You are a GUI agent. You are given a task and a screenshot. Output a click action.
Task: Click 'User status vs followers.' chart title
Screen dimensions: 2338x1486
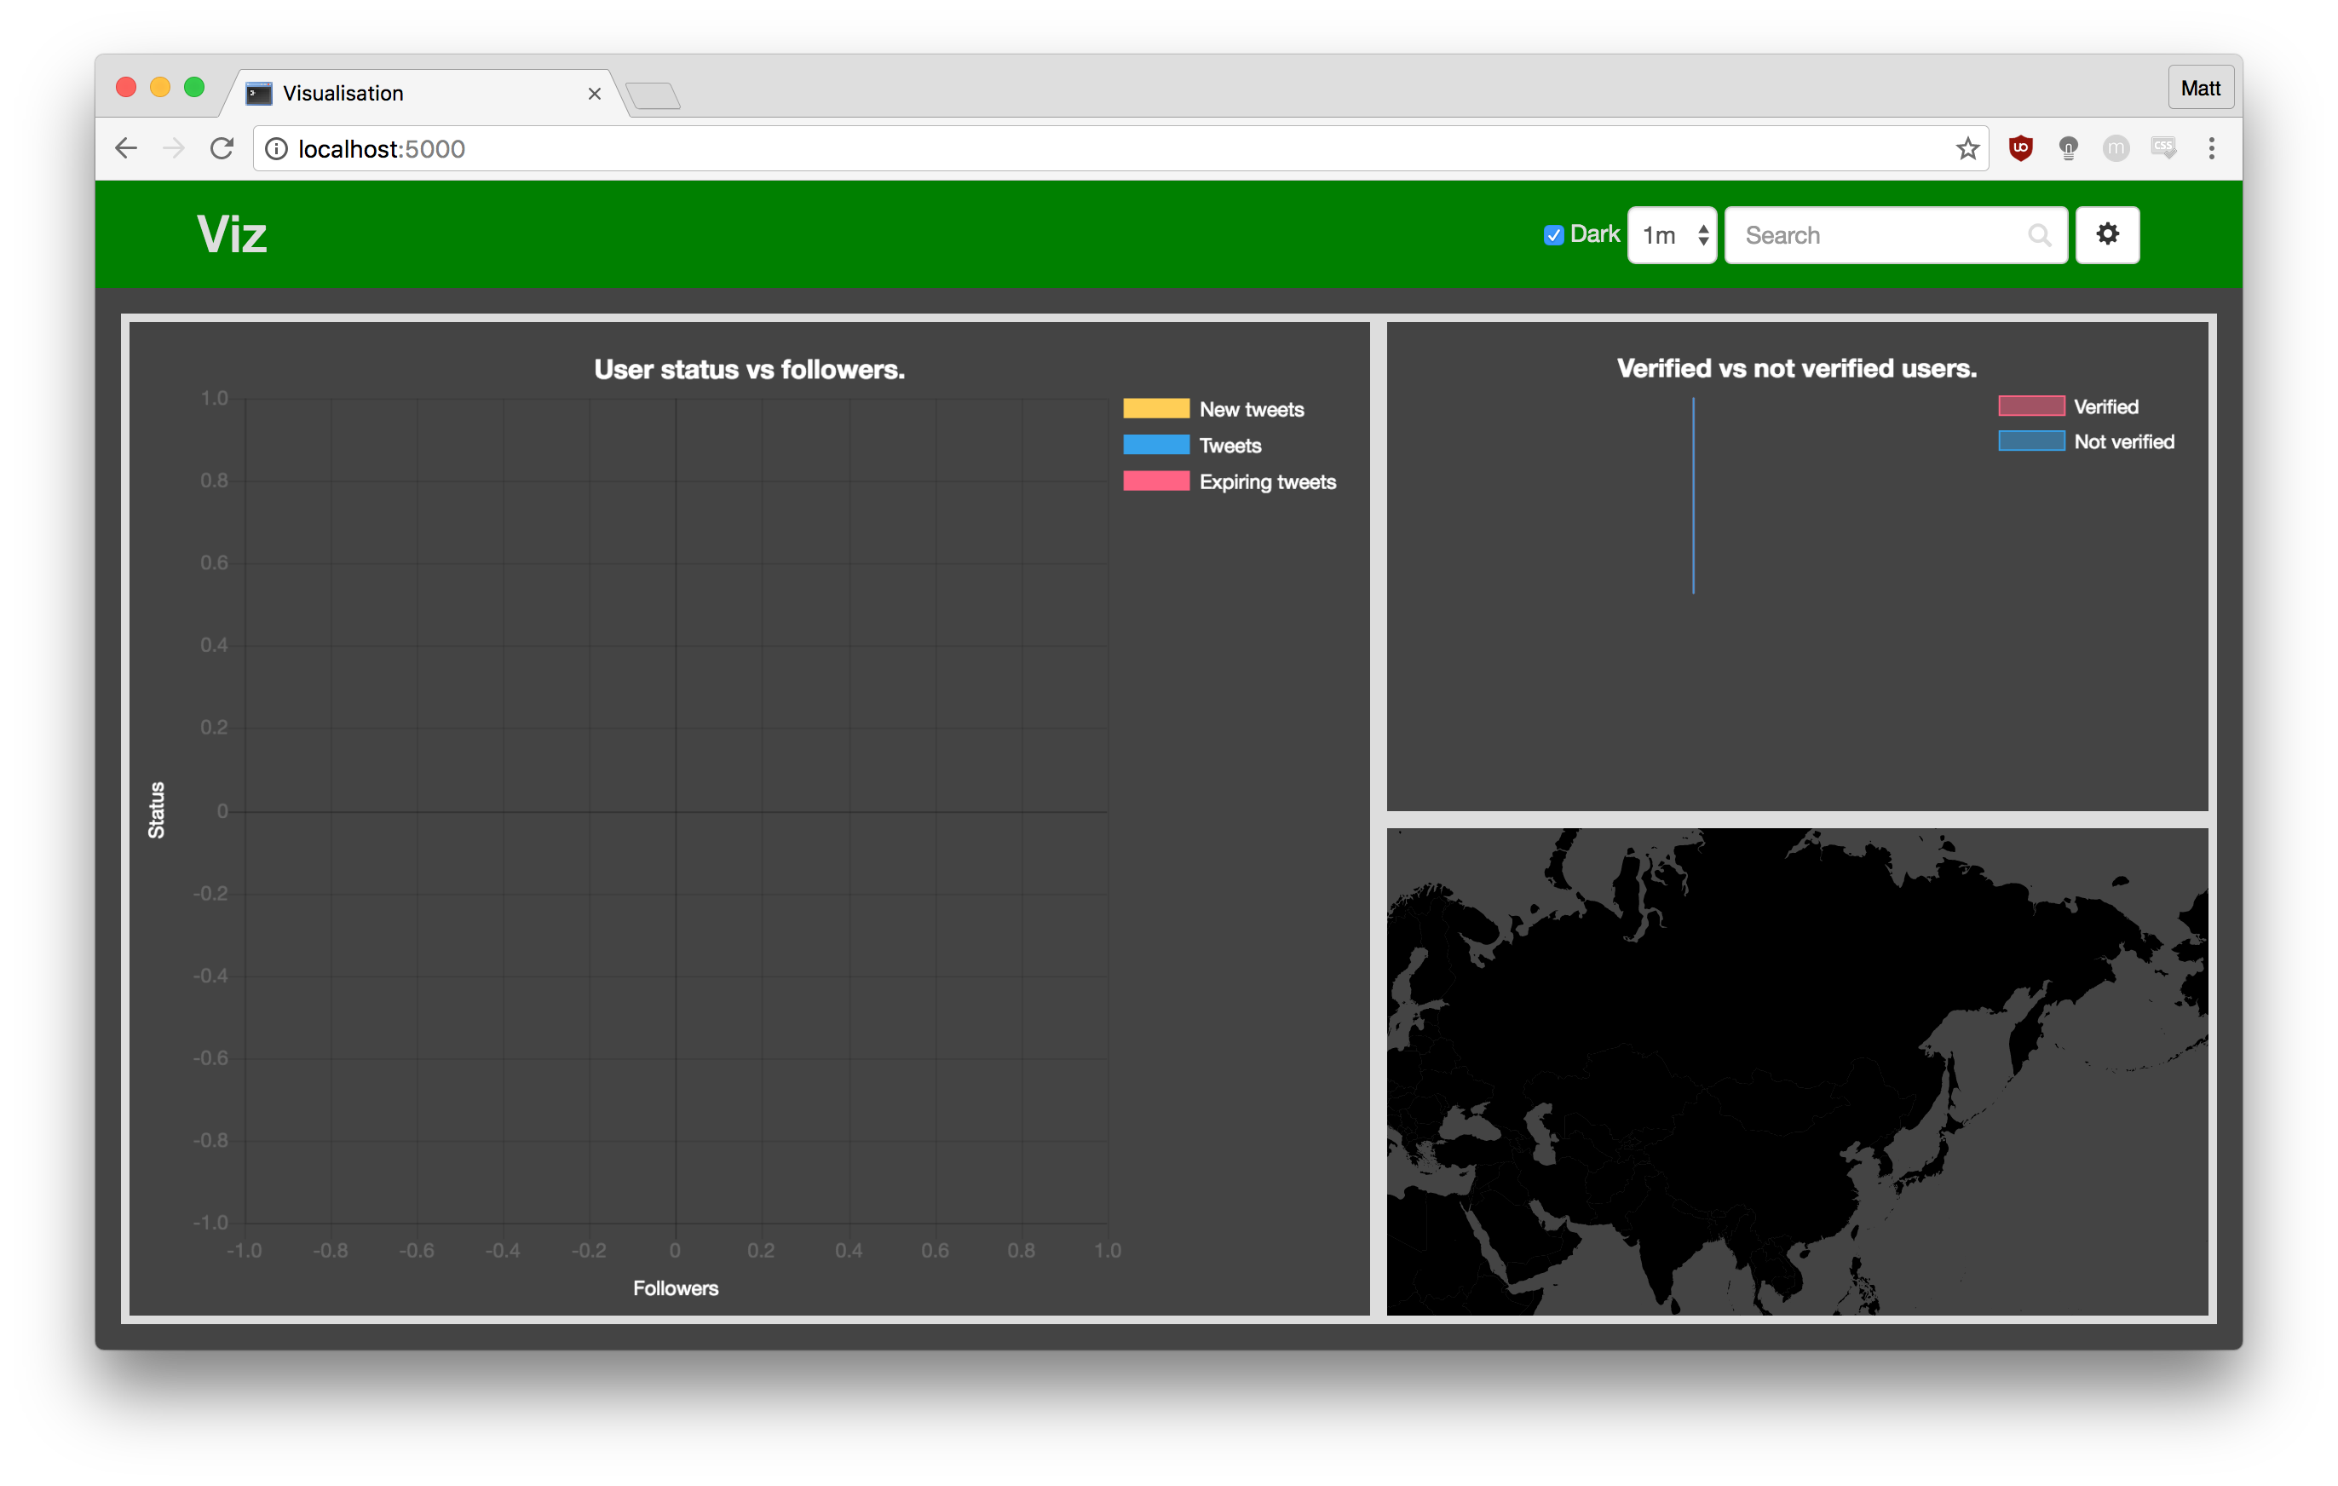coord(749,369)
